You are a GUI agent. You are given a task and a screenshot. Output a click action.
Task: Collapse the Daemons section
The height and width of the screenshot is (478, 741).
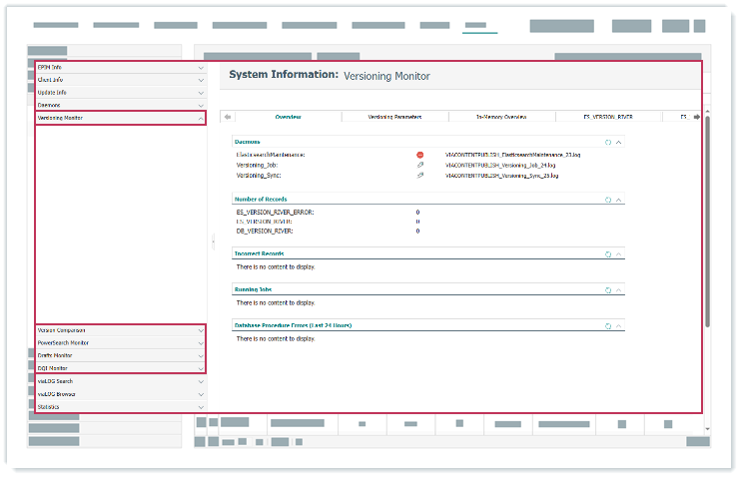pos(619,143)
